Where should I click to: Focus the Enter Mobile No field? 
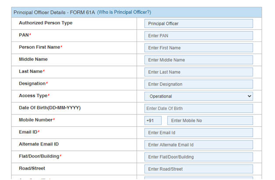(210, 121)
